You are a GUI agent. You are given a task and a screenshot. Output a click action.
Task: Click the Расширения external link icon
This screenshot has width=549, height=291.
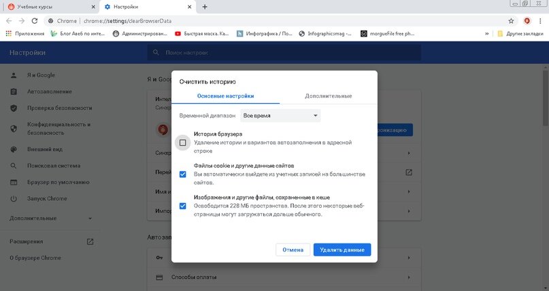(90, 241)
